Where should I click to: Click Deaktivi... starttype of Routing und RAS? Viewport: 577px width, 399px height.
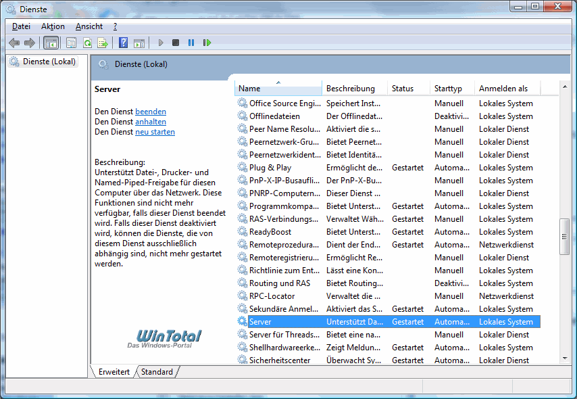pyautogui.click(x=451, y=283)
